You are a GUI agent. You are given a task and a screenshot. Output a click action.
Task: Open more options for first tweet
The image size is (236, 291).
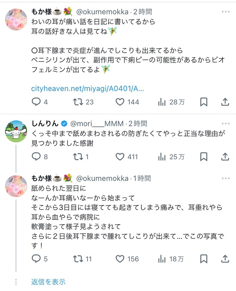(x=225, y=11)
